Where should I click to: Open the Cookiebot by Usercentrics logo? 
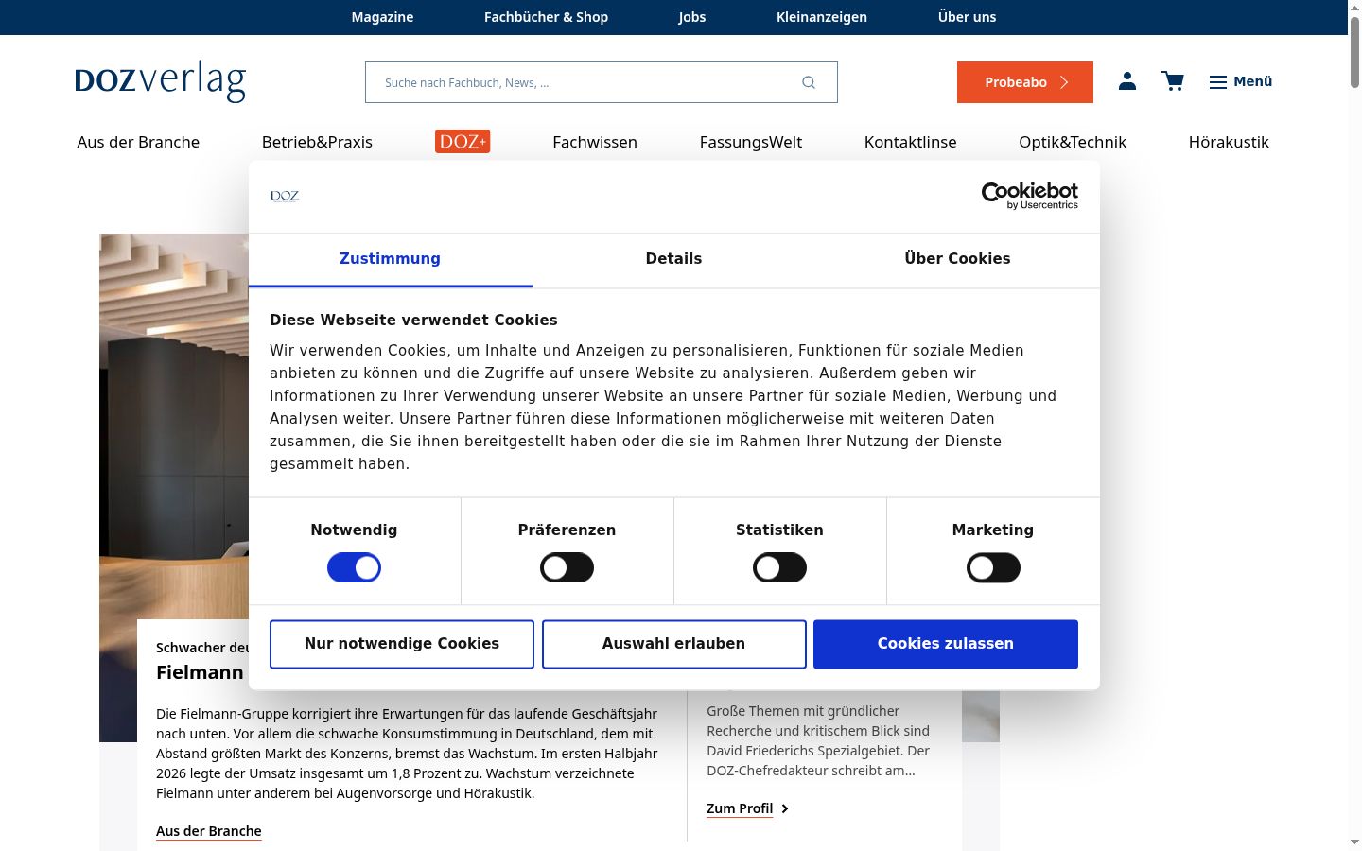pyautogui.click(x=1030, y=196)
